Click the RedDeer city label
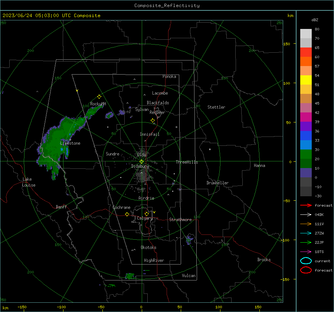Screen dimensions: 334x312 click(157, 112)
